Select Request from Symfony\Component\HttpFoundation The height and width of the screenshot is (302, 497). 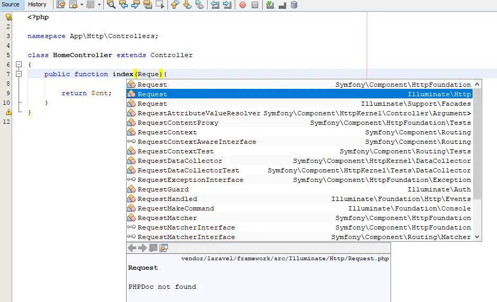(x=299, y=85)
